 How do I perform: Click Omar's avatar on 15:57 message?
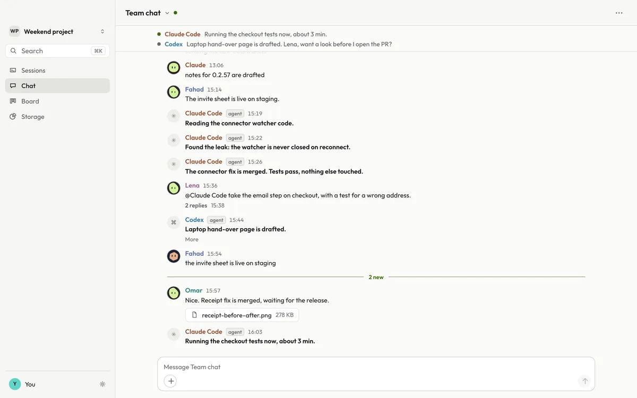(x=174, y=293)
